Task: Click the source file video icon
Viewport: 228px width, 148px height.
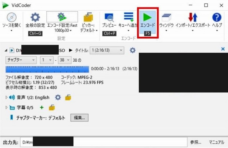Action: click(12, 50)
